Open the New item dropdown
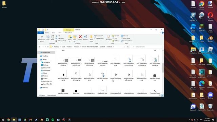The height and width of the screenshot is (122, 217). pyautogui.click(x=99, y=36)
